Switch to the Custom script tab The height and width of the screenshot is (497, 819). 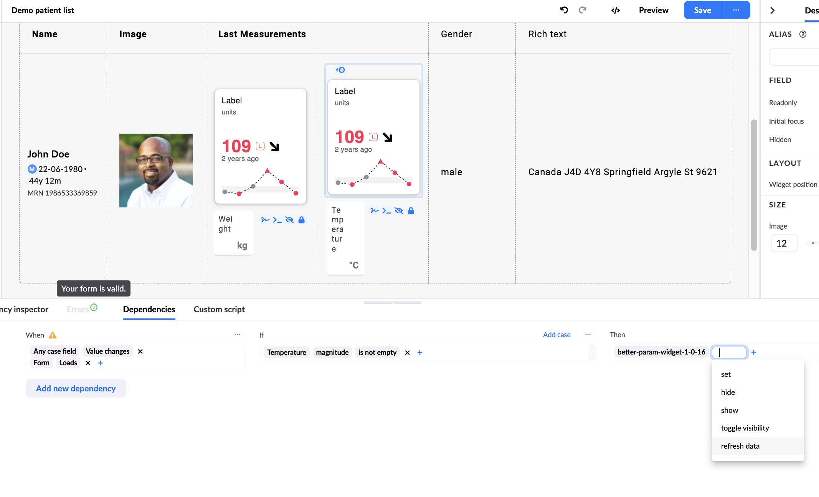tap(219, 309)
